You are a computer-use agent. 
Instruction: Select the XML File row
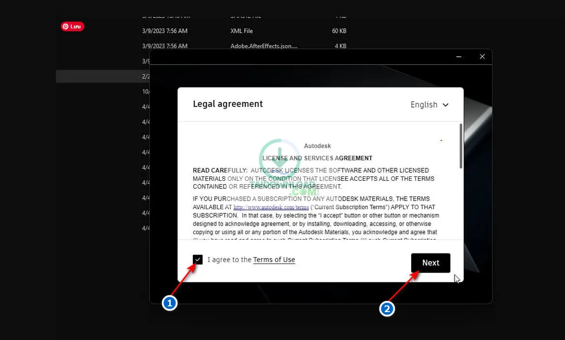coord(242,31)
